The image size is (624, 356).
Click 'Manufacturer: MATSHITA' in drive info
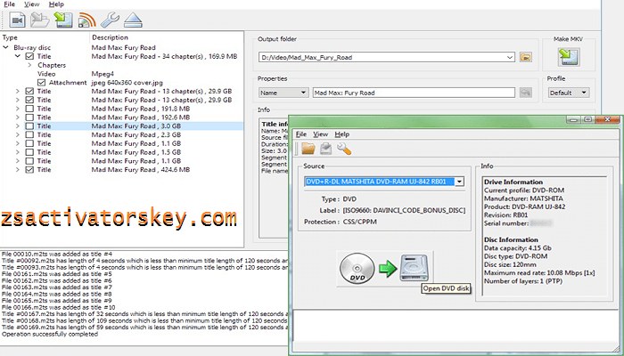523,198
